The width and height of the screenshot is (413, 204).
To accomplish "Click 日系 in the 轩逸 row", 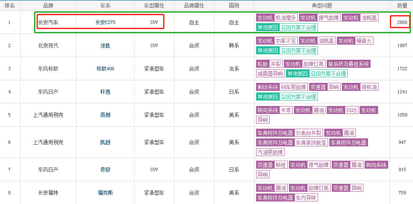I will (234, 92).
